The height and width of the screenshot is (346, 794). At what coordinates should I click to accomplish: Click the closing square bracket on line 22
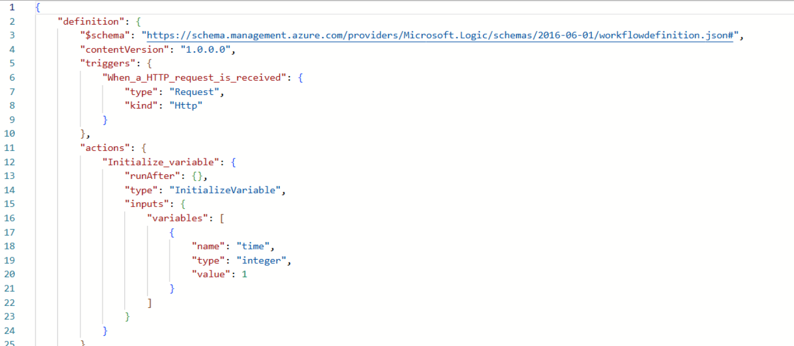click(150, 302)
